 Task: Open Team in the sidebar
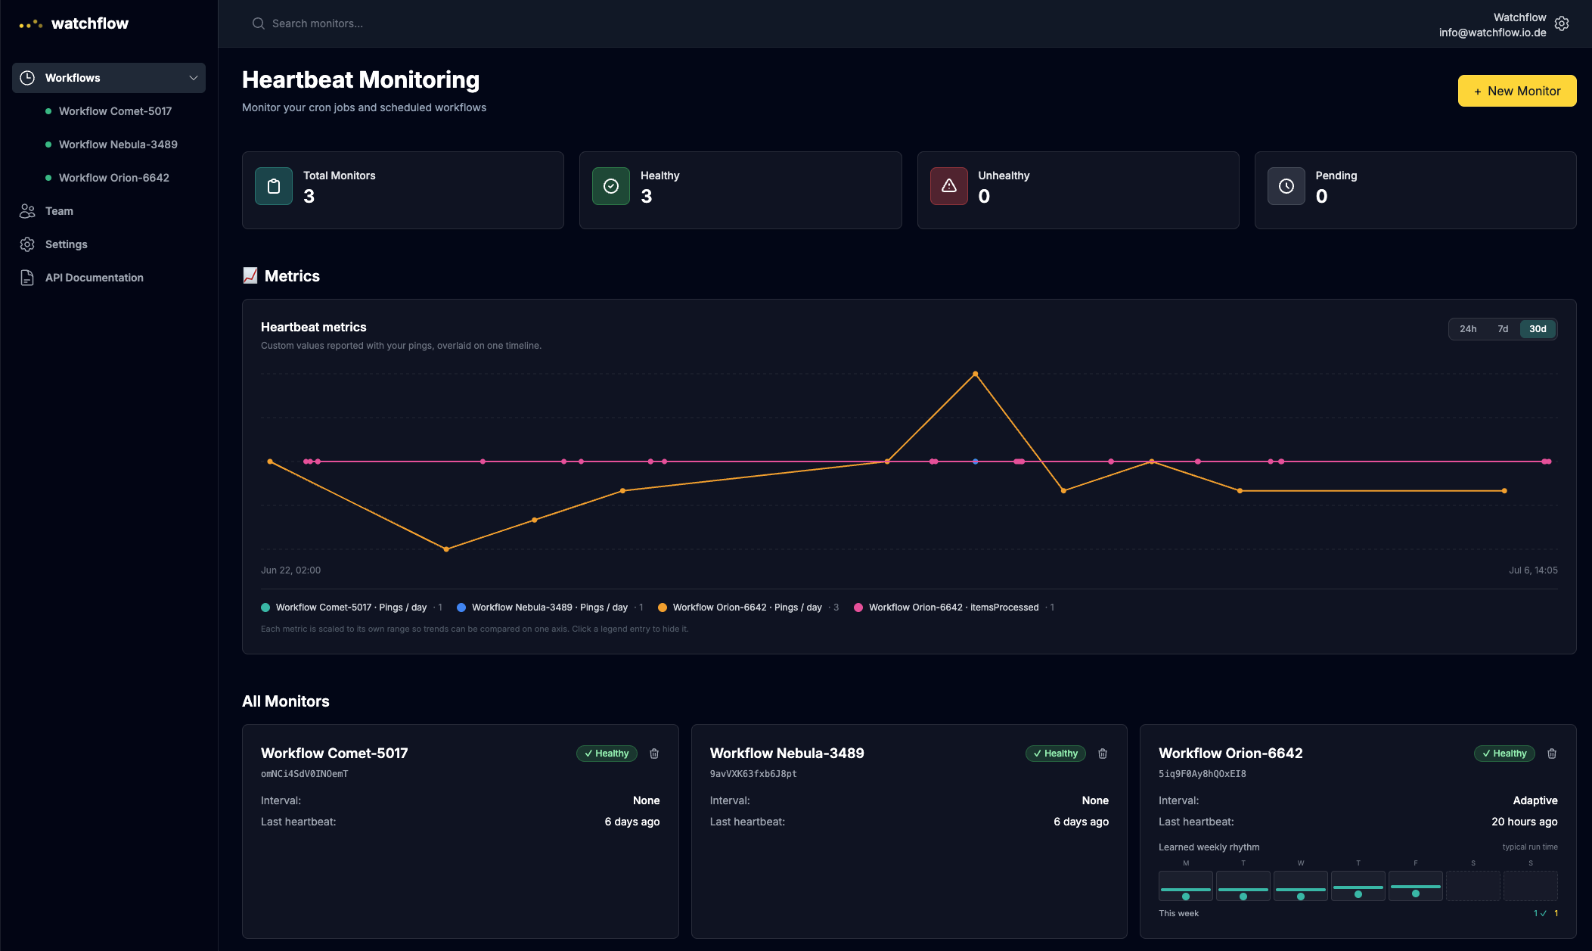[x=109, y=211]
